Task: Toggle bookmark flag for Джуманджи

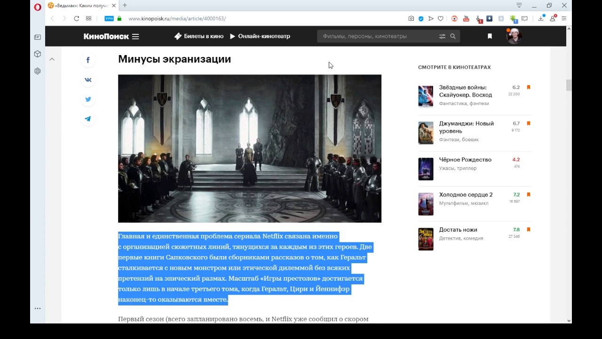Action: click(529, 123)
